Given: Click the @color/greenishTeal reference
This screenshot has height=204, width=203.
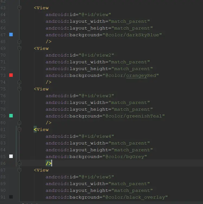Looking at the screenshot, I should 134,116.
